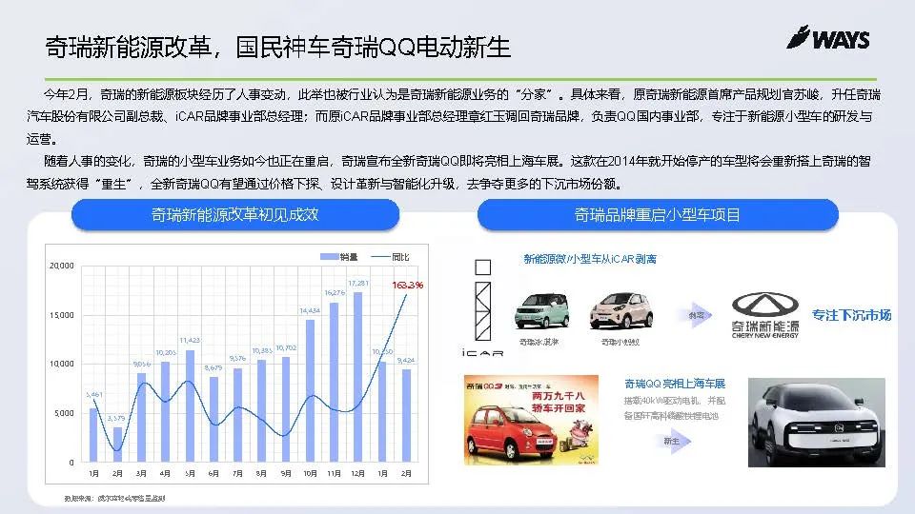
Task: Select the 3,579 lowest bar
Action: coord(117,445)
